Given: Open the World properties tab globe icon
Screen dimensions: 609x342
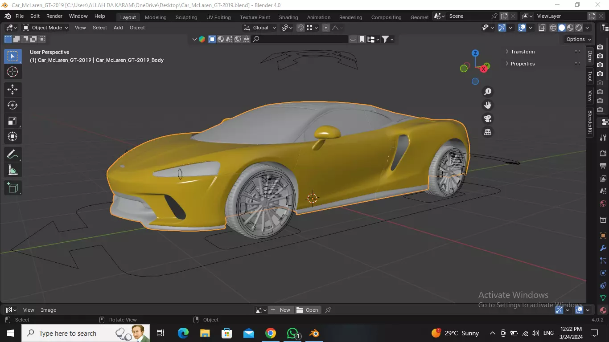Looking at the screenshot, I should click(603, 204).
